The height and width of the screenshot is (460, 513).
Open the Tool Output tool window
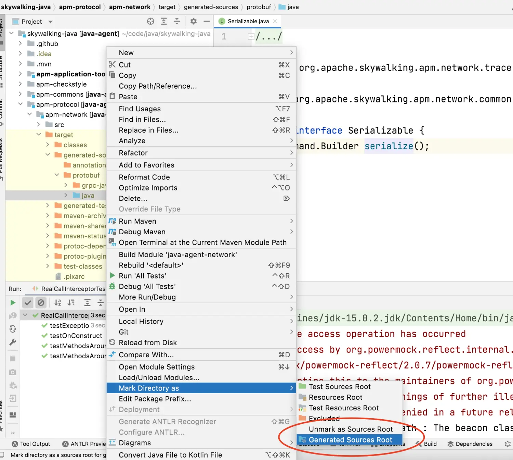(31, 444)
